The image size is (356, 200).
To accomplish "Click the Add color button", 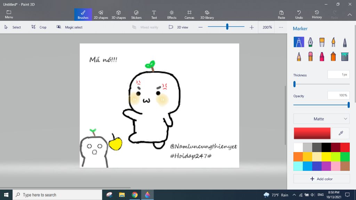I will (321, 179).
